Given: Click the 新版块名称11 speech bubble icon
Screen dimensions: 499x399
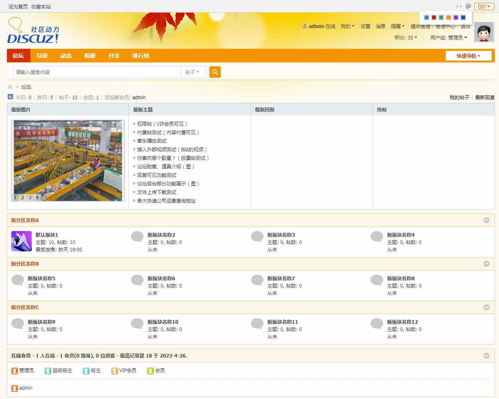Looking at the screenshot, I should (x=257, y=324).
